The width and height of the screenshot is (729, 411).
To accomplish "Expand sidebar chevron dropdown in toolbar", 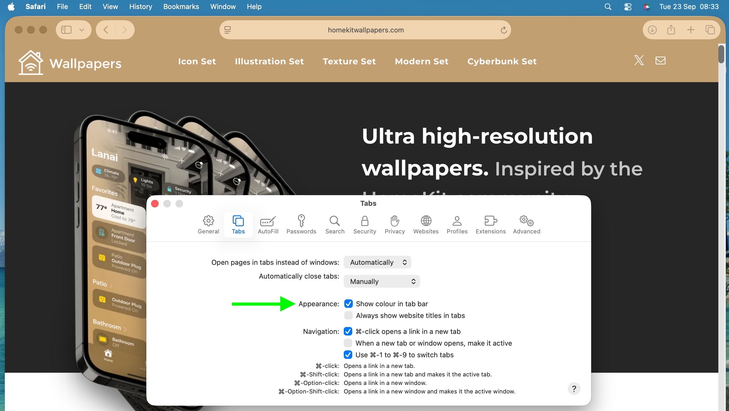I will point(82,30).
